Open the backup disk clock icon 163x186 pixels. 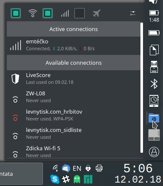154,101
